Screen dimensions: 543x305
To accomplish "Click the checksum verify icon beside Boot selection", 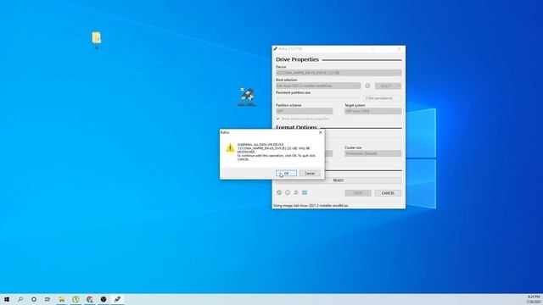I will tap(367, 86).
